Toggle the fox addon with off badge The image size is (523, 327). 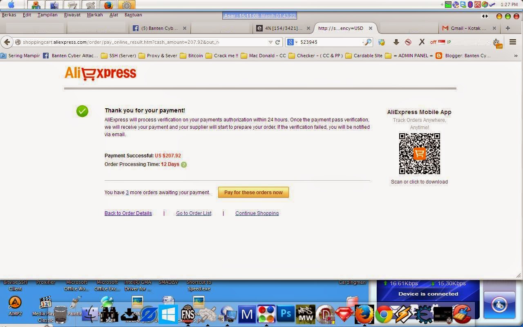tap(497, 43)
